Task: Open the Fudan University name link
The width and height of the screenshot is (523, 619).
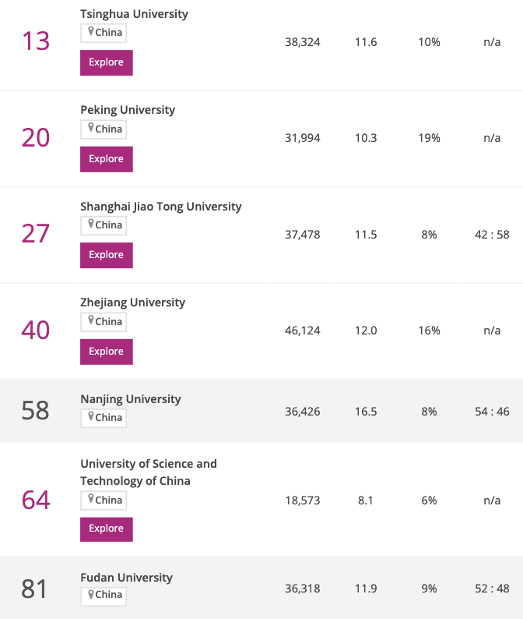Action: point(127,578)
